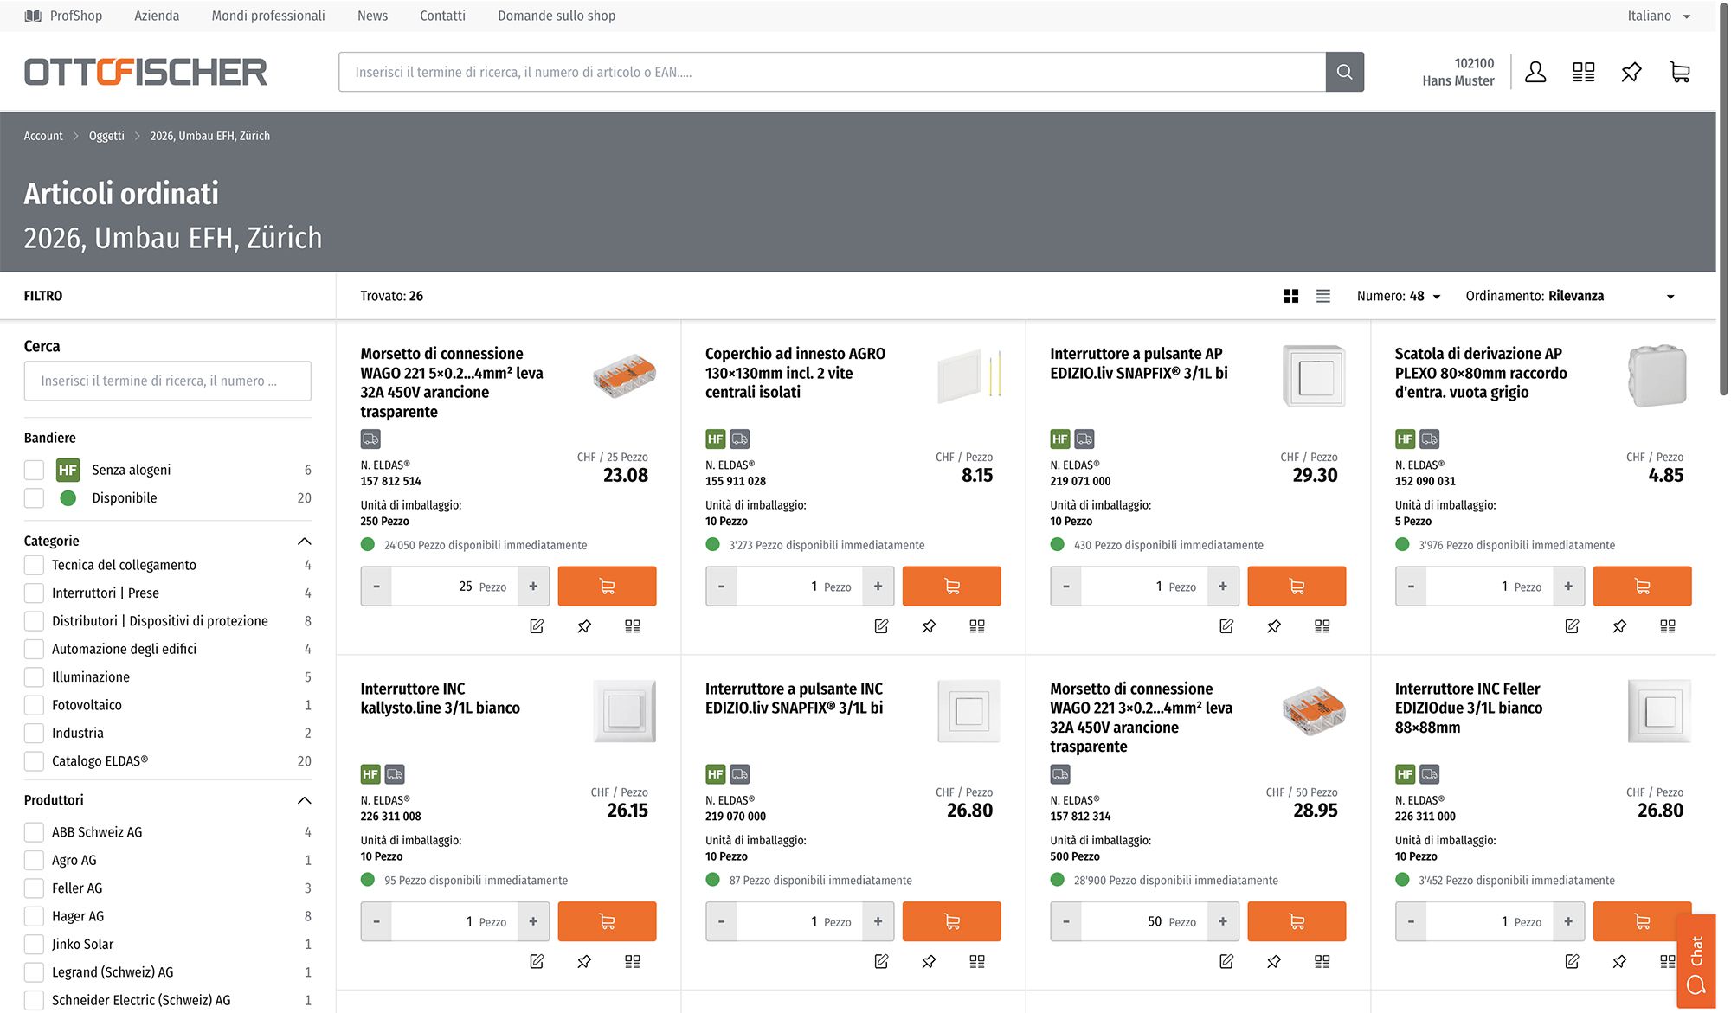
Task: Increase quantity of Scatola di derivazione PLEXO
Action: click(1567, 587)
